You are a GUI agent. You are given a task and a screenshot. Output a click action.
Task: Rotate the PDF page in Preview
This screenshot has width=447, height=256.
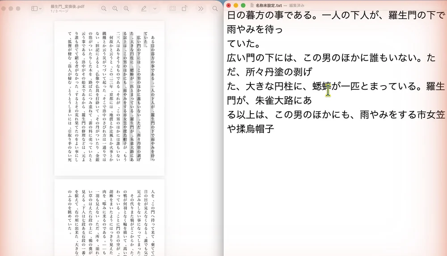pos(185,8)
